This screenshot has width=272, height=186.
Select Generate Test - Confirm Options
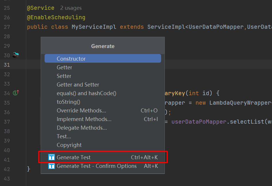(x=97, y=166)
